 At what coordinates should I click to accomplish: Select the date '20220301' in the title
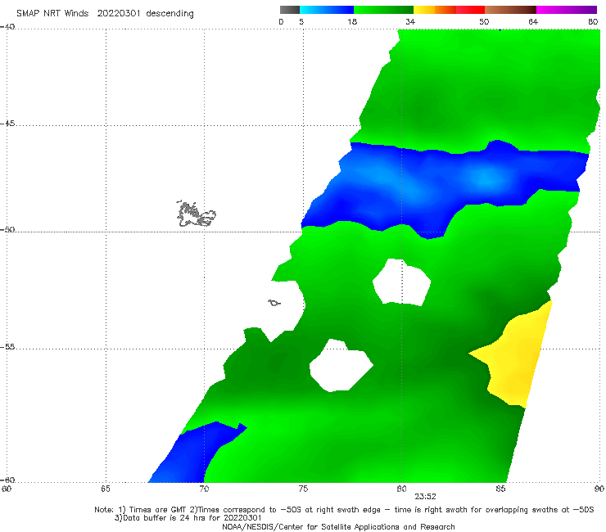(x=119, y=13)
